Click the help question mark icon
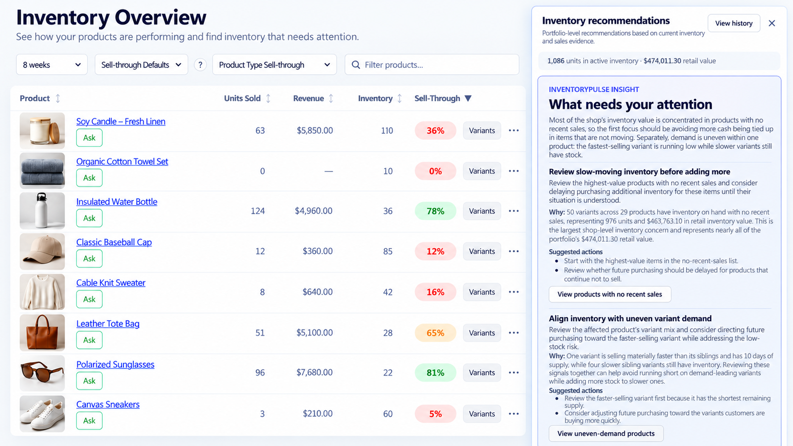This screenshot has width=793, height=446. [x=200, y=65]
